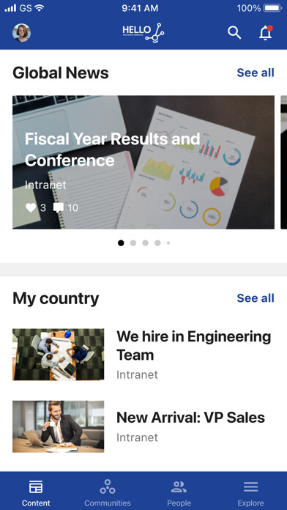
Task: Open the People tab
Action: coord(179,492)
